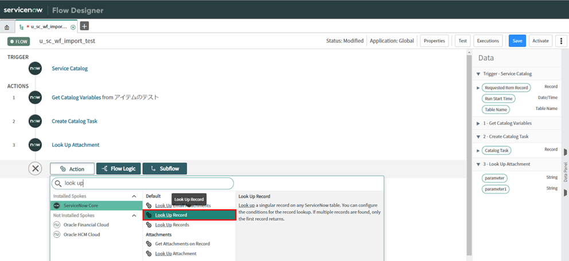Select the Flow Logic button
The width and height of the screenshot is (569, 261).
tap(118, 169)
